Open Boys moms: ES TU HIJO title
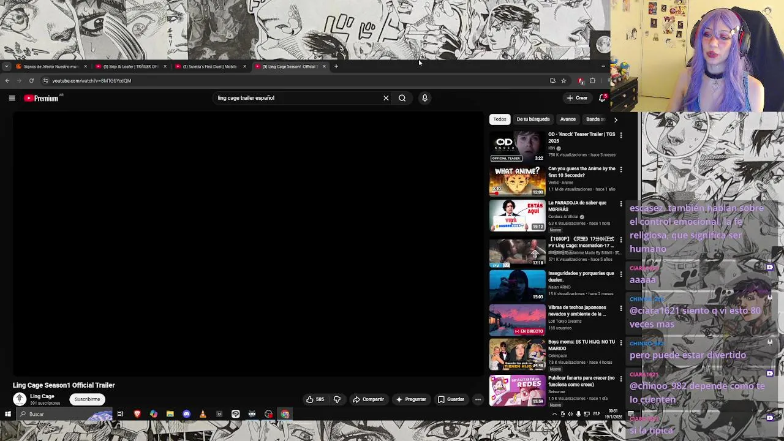 pos(581,345)
